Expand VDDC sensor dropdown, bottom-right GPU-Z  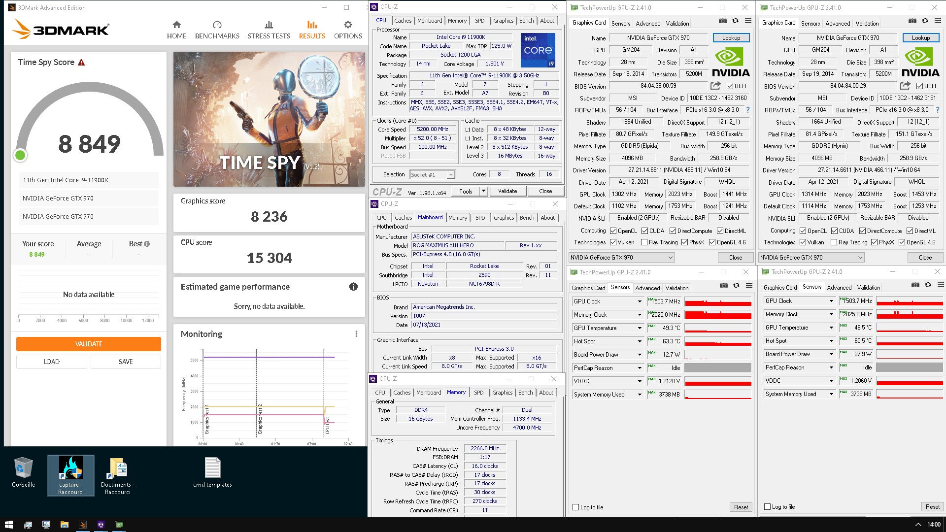tap(831, 381)
